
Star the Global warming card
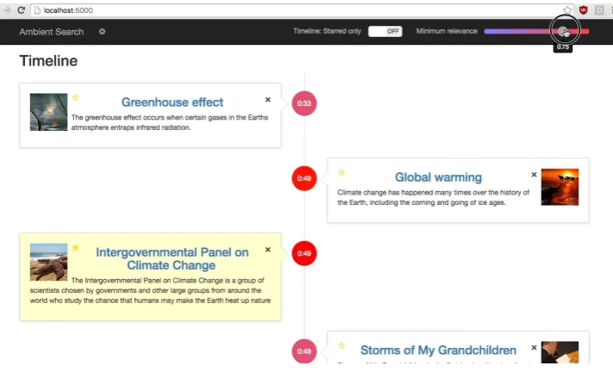341,172
